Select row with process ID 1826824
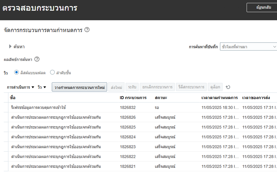Image resolution: width=277 pixels, height=173 pixels. pos(128,137)
